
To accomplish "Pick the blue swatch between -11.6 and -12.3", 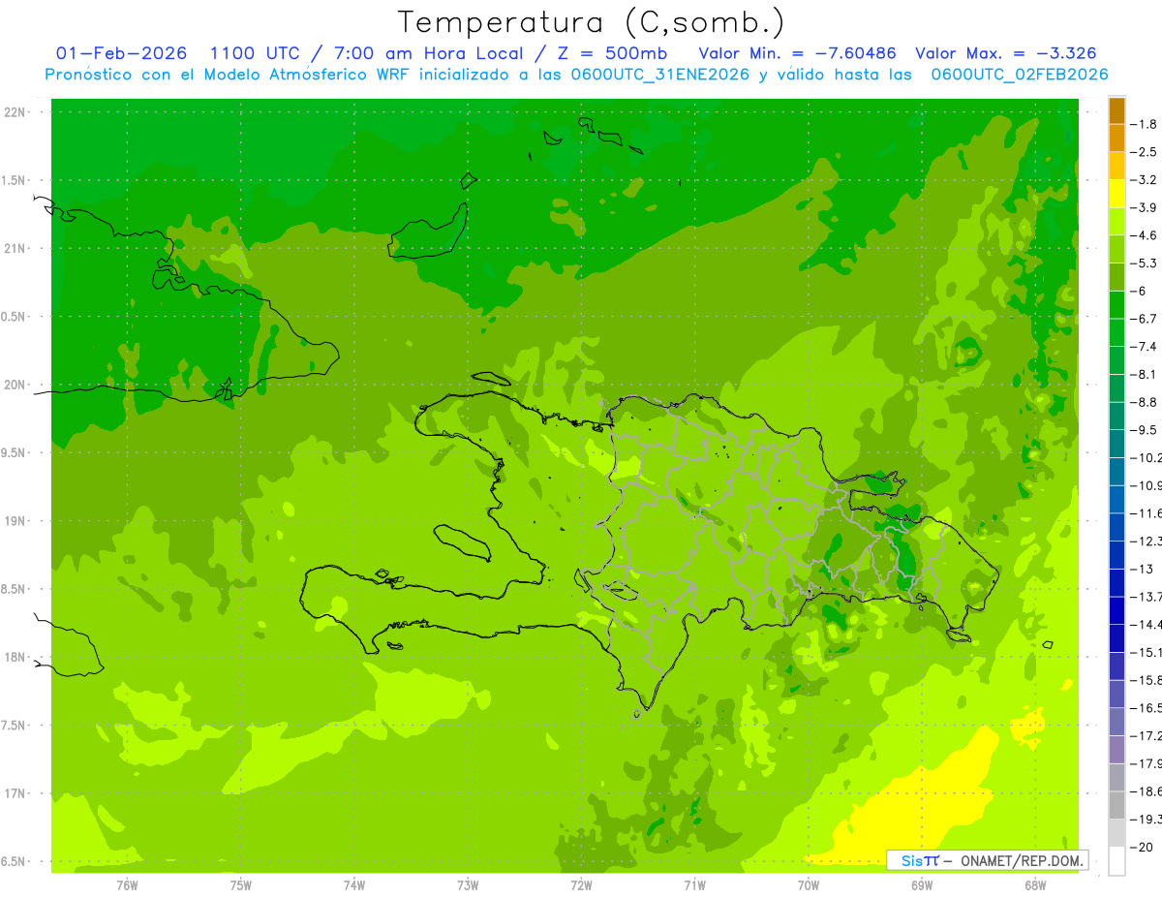I will 1116,527.
